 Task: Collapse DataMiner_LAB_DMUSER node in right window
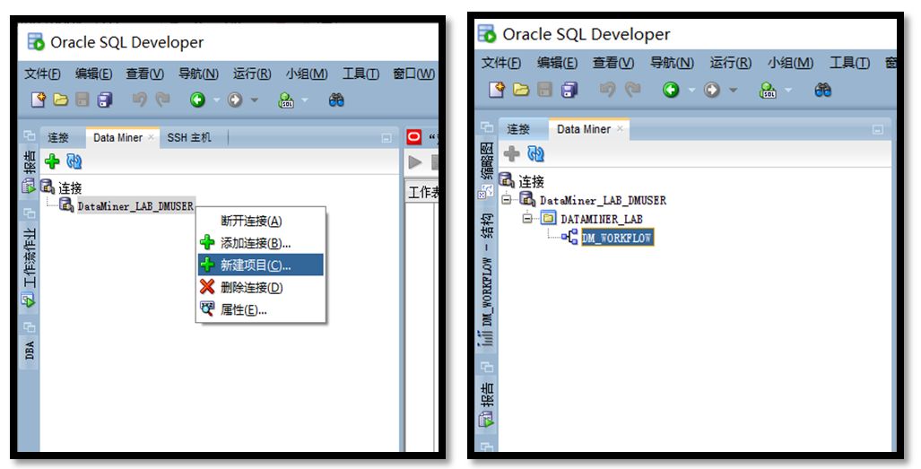pyautogui.click(x=507, y=200)
